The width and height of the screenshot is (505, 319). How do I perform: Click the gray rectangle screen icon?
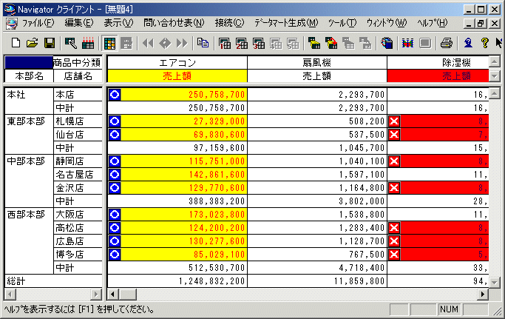tap(425, 43)
